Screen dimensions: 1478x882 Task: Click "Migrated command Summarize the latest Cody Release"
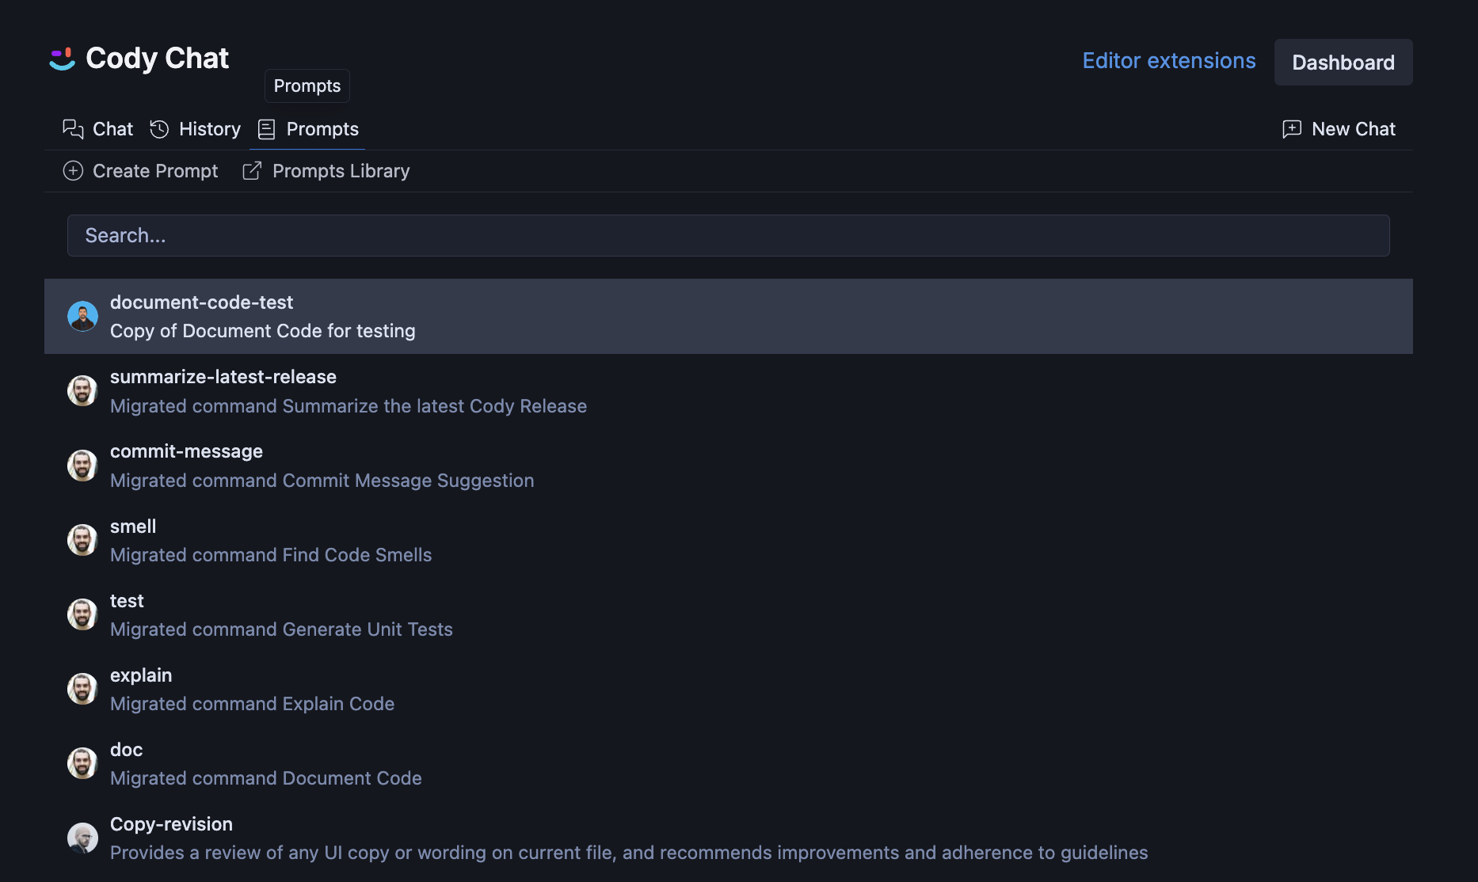point(349,406)
